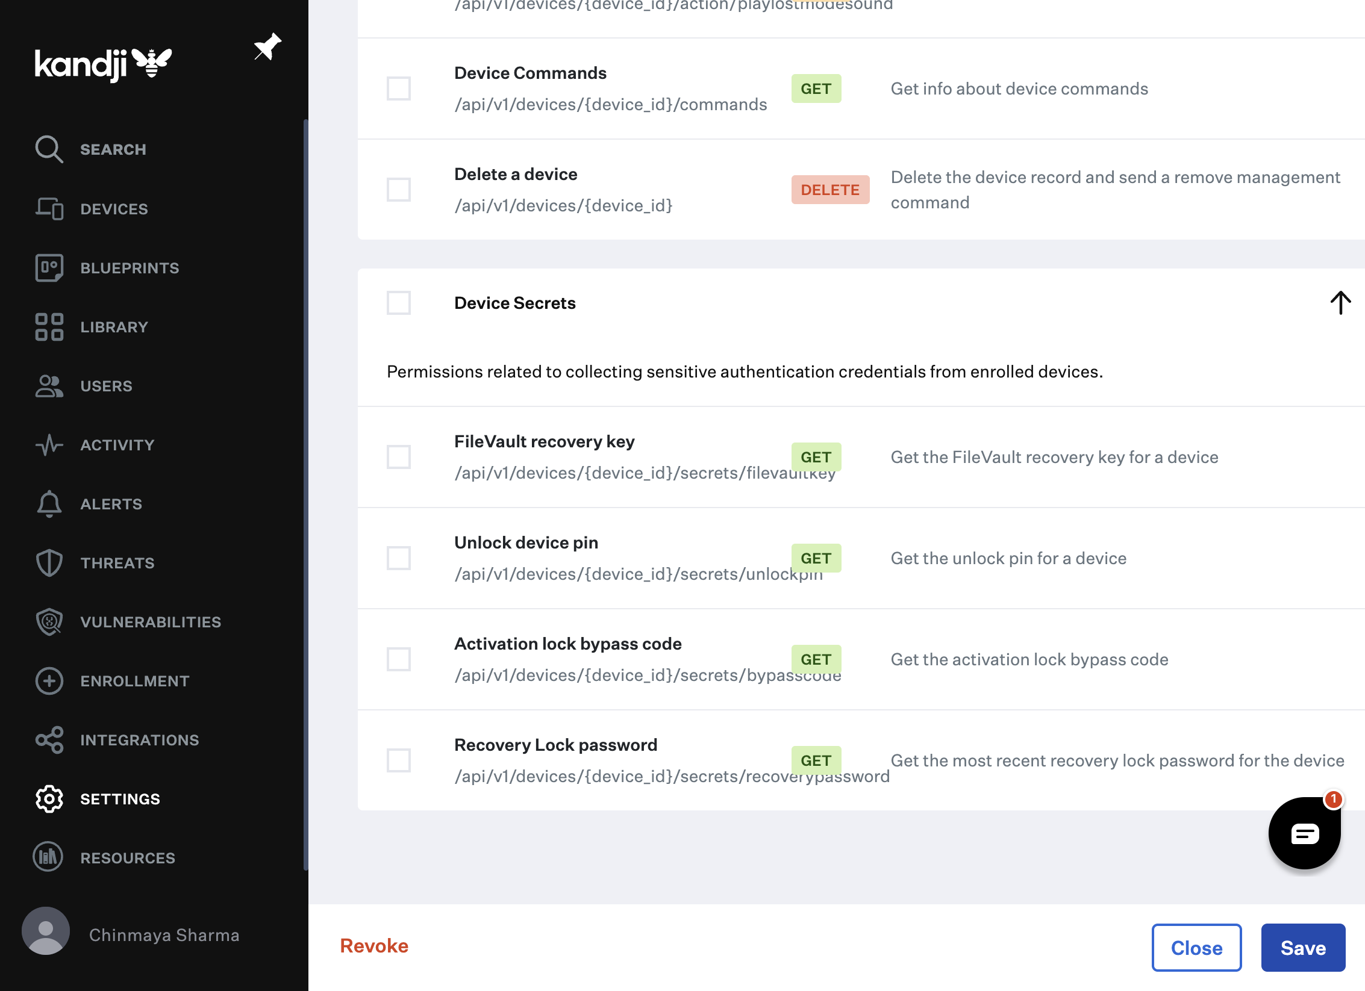Open the Integrations menu item
This screenshot has width=1365, height=991.
click(x=139, y=740)
